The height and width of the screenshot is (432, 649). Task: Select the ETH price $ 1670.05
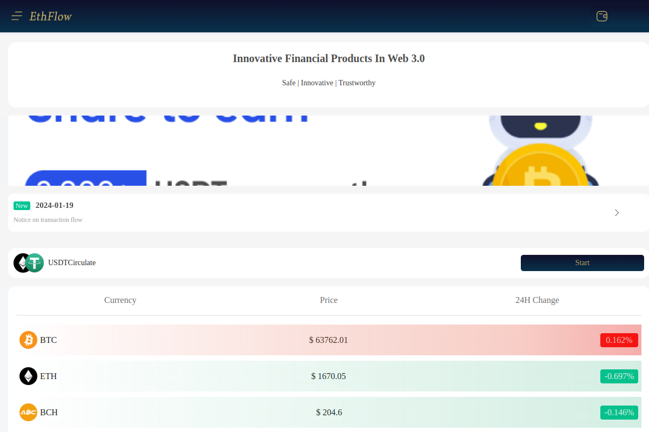pyautogui.click(x=329, y=376)
